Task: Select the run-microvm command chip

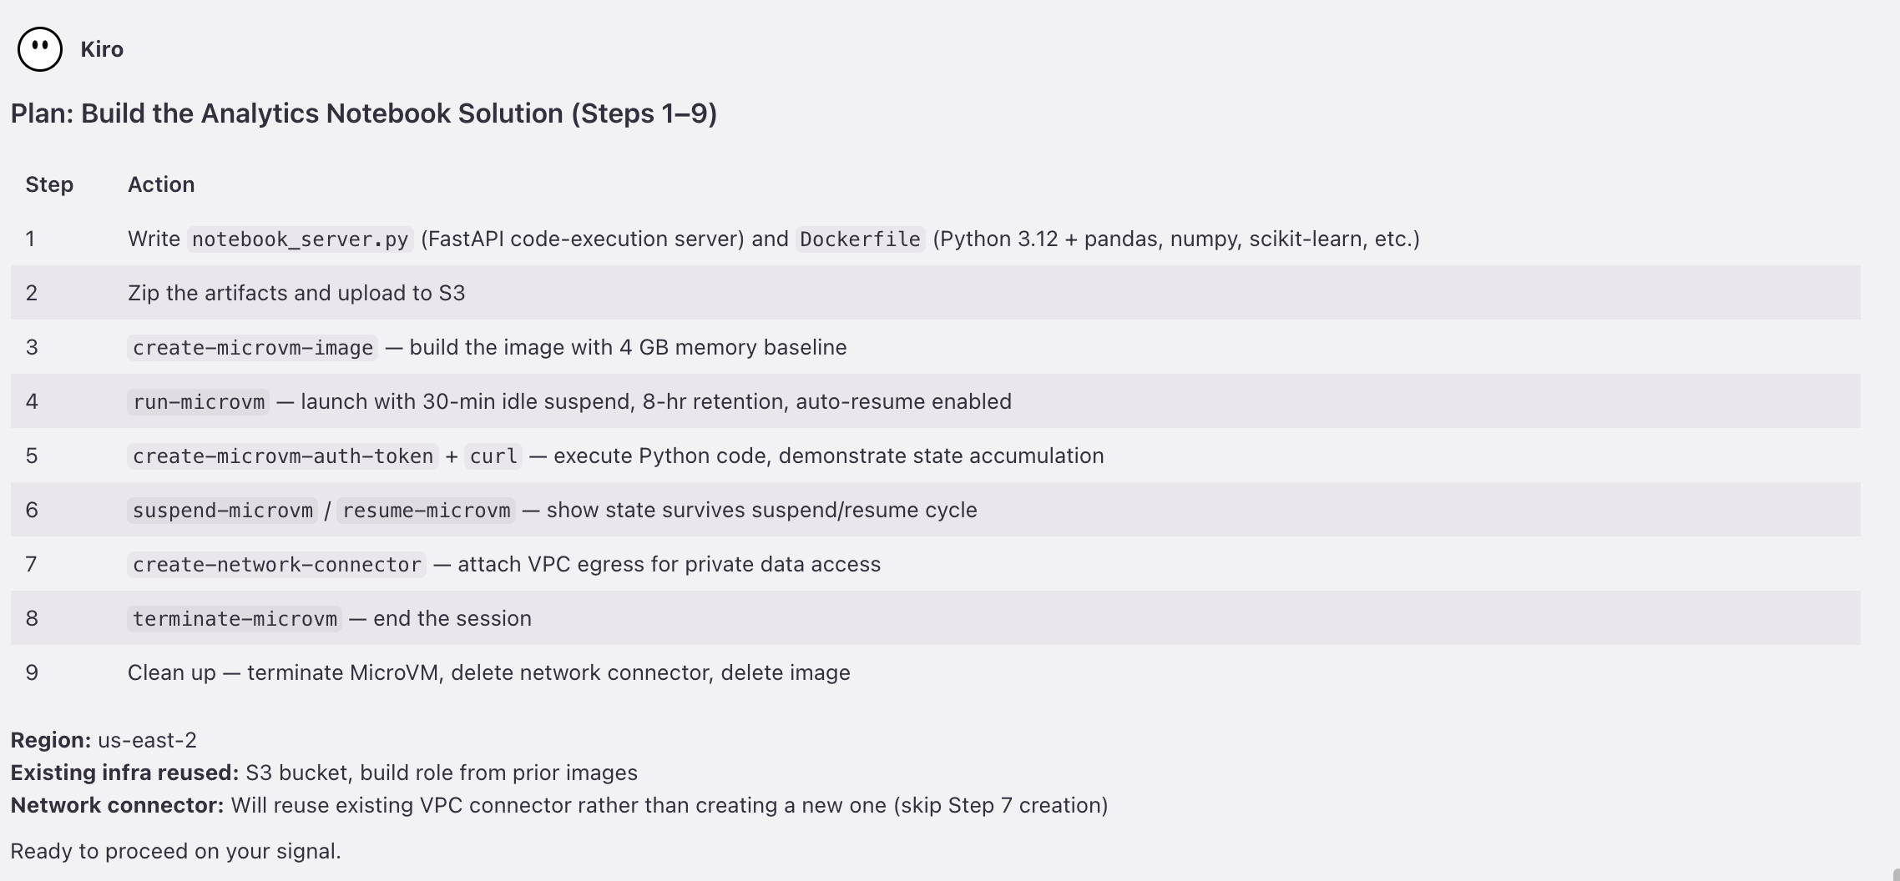Action: (199, 402)
